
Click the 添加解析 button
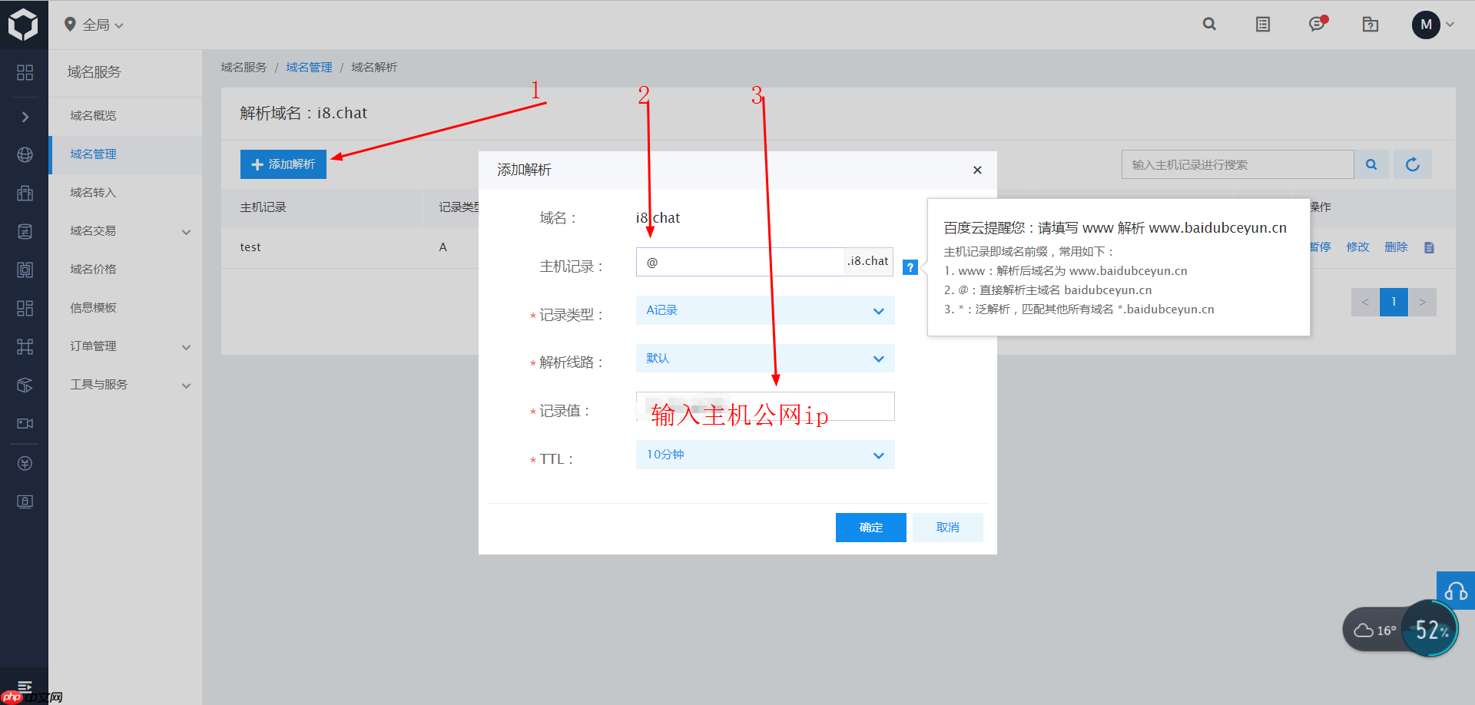283,164
